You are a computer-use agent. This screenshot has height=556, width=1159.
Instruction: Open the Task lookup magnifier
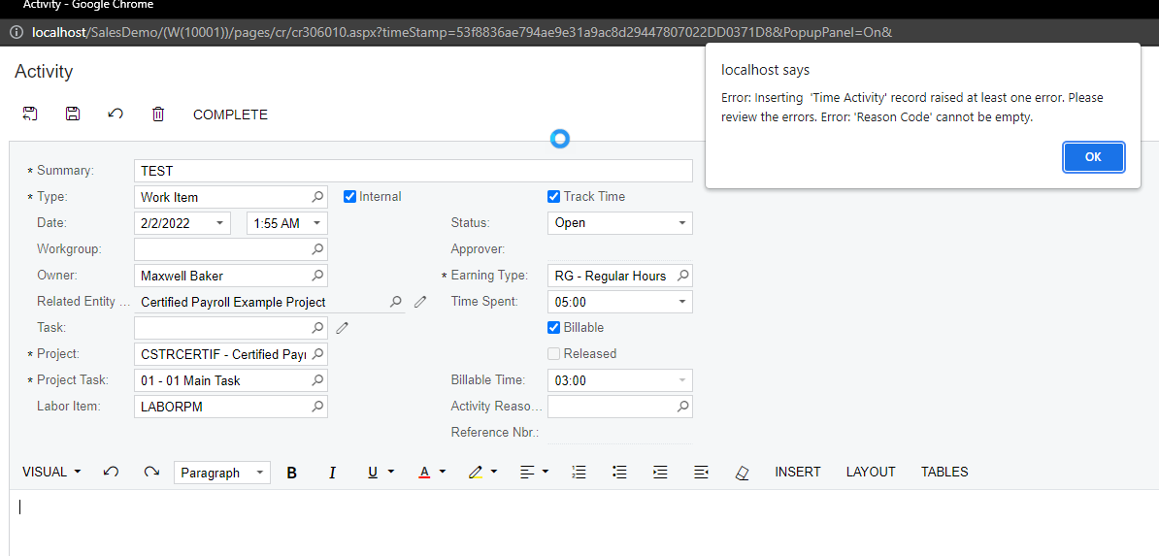[x=317, y=328]
